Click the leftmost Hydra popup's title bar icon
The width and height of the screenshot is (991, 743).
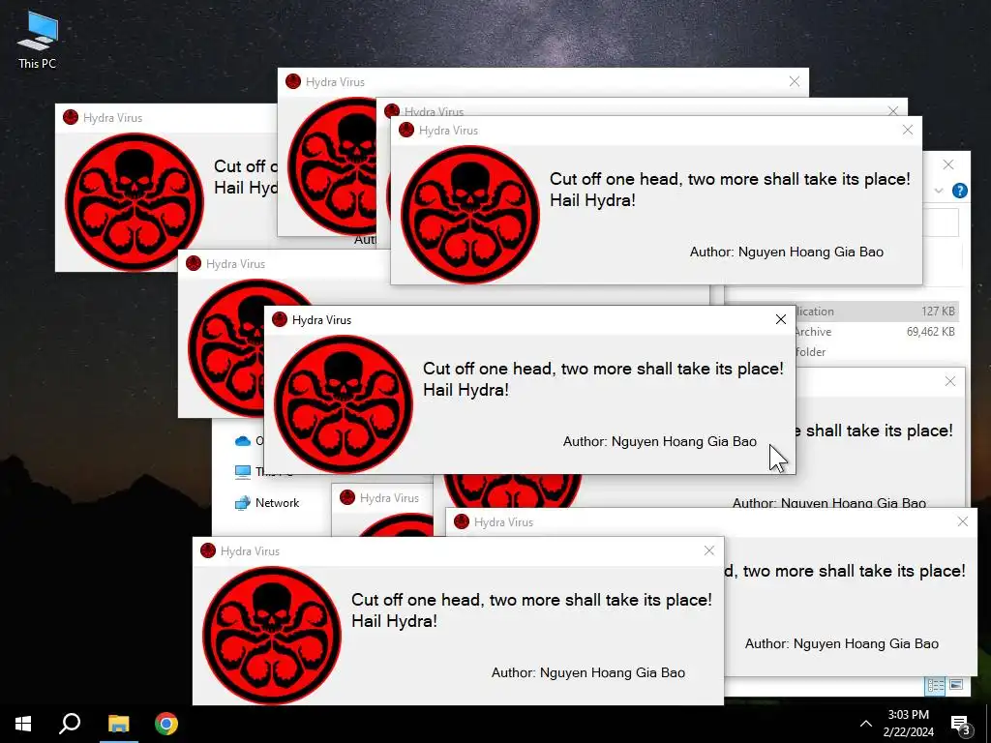[71, 117]
